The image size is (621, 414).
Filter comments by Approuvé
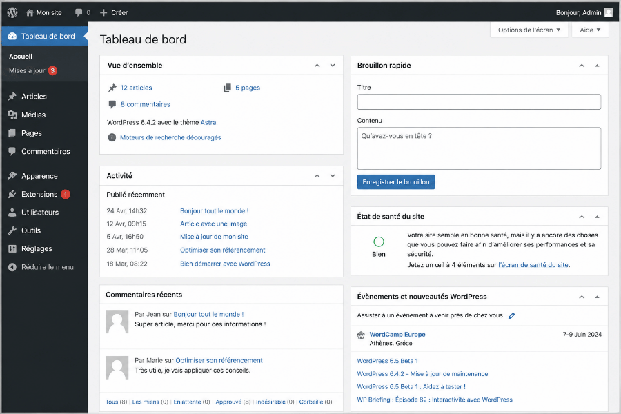228,402
